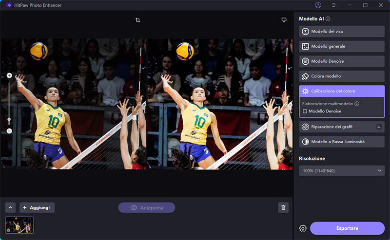Choose the Modello del viso option
This screenshot has height=240, width=390.
(341, 32)
